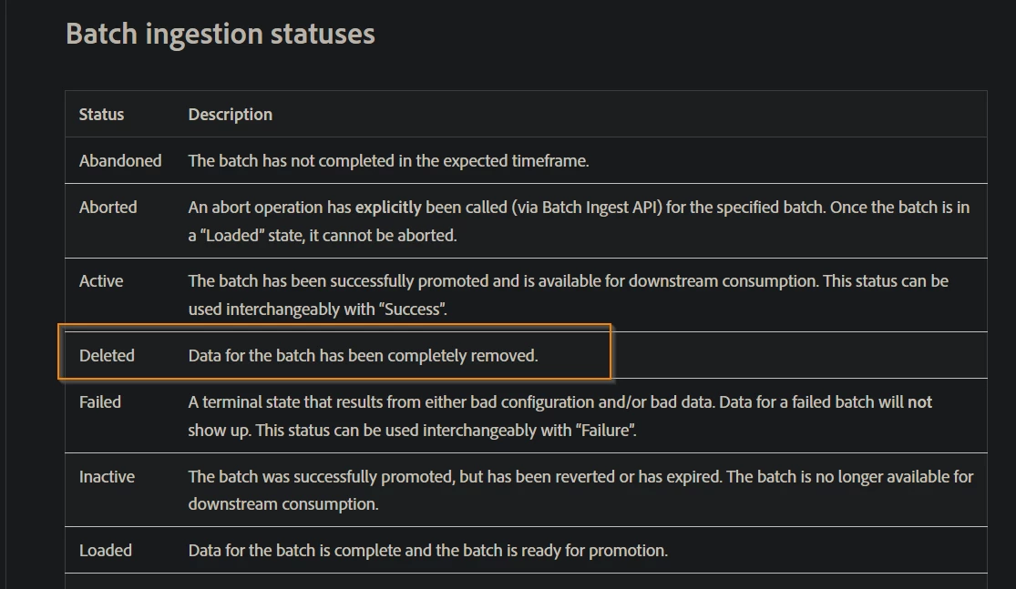Click the bold word 'not' in Failed description
The image size is (1016, 589).
(x=919, y=402)
